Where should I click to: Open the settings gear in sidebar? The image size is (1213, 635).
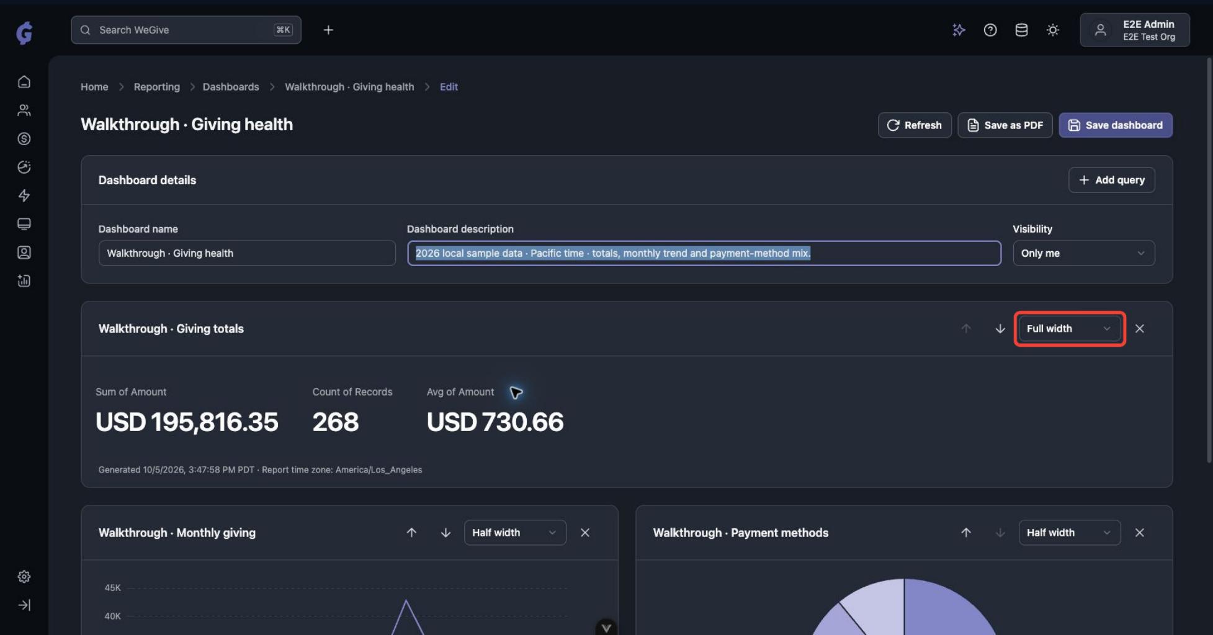coord(24,577)
